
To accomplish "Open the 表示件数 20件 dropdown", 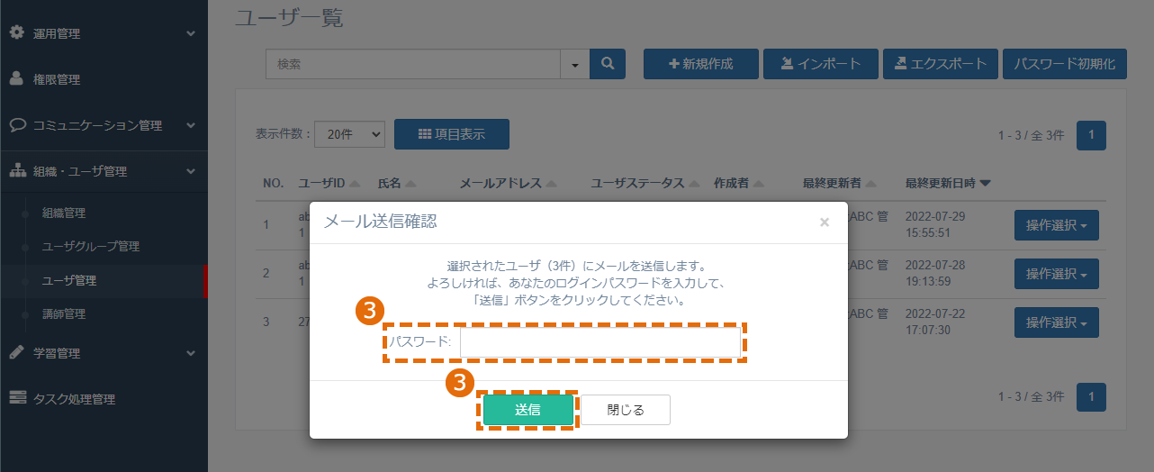I will pos(349,134).
